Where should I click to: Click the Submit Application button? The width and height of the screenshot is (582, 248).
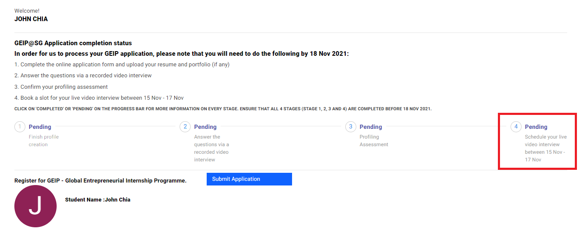(249, 179)
